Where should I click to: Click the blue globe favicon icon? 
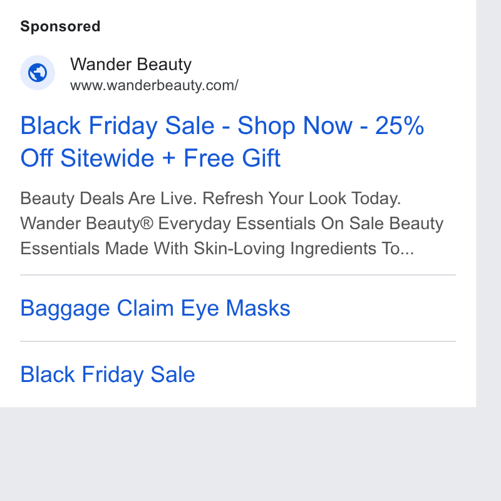pos(38,73)
